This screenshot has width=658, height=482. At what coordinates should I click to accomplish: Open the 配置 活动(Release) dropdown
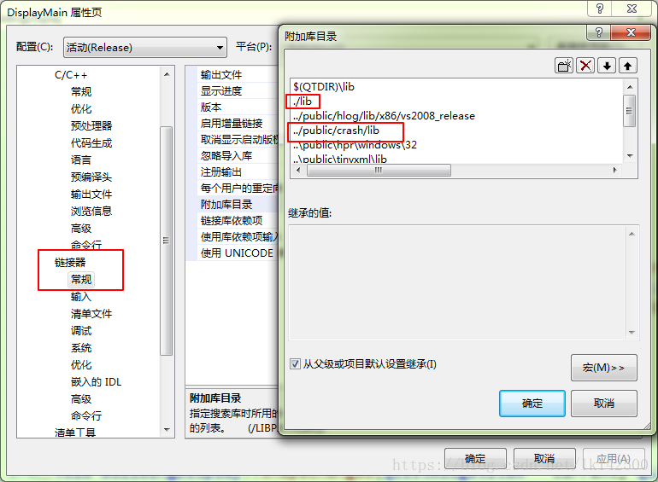[144, 47]
